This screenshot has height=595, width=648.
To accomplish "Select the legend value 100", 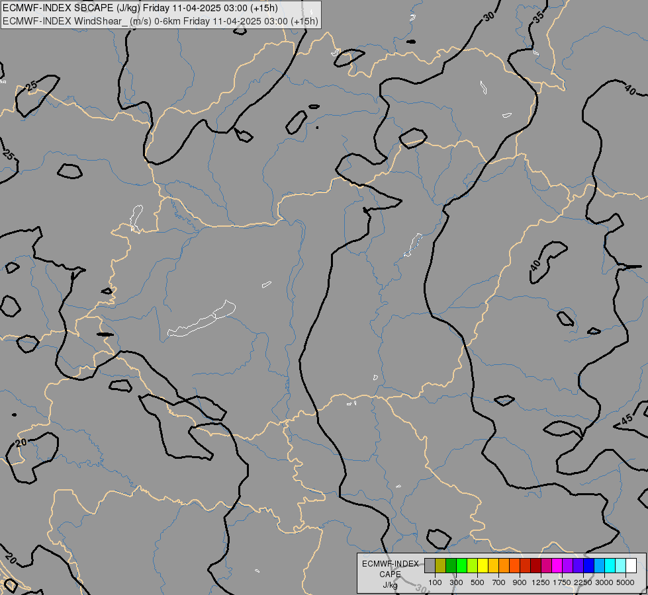I will (435, 582).
